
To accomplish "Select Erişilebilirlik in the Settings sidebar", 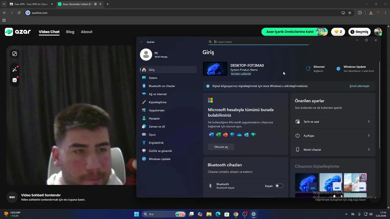I will click(x=168, y=143).
